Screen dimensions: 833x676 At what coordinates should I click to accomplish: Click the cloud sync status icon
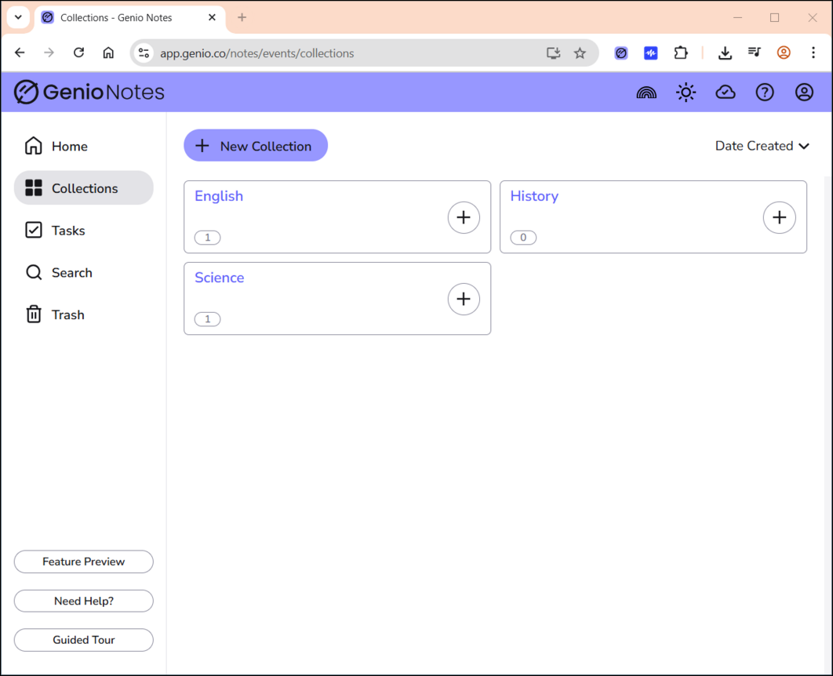(x=726, y=93)
